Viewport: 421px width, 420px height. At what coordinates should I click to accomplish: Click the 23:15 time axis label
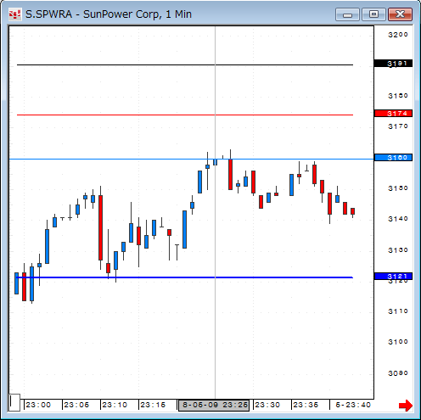tap(153, 405)
